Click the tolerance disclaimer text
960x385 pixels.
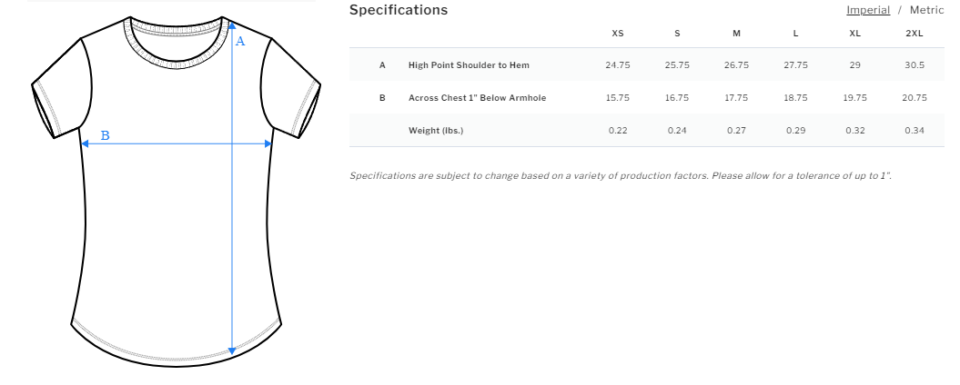[x=620, y=175]
